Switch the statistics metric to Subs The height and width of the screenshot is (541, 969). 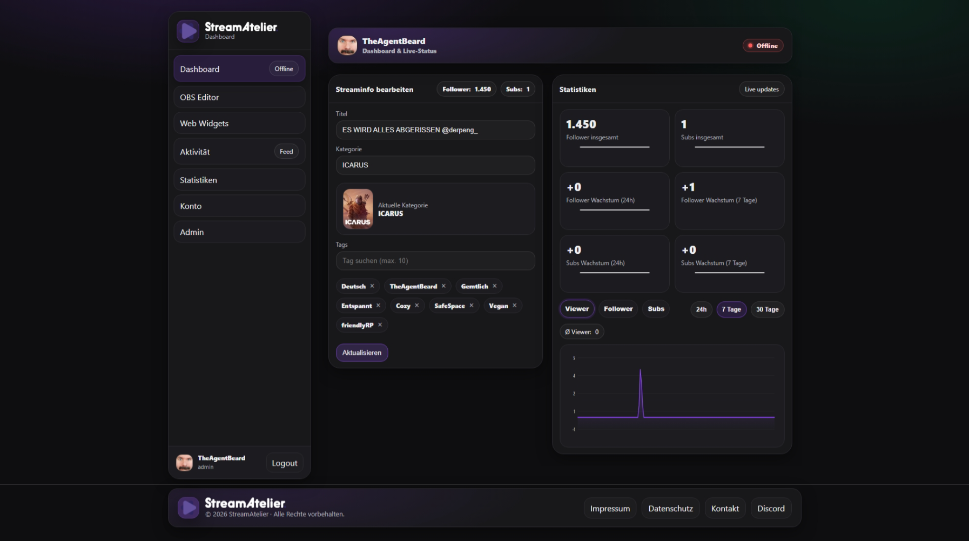[656, 308]
